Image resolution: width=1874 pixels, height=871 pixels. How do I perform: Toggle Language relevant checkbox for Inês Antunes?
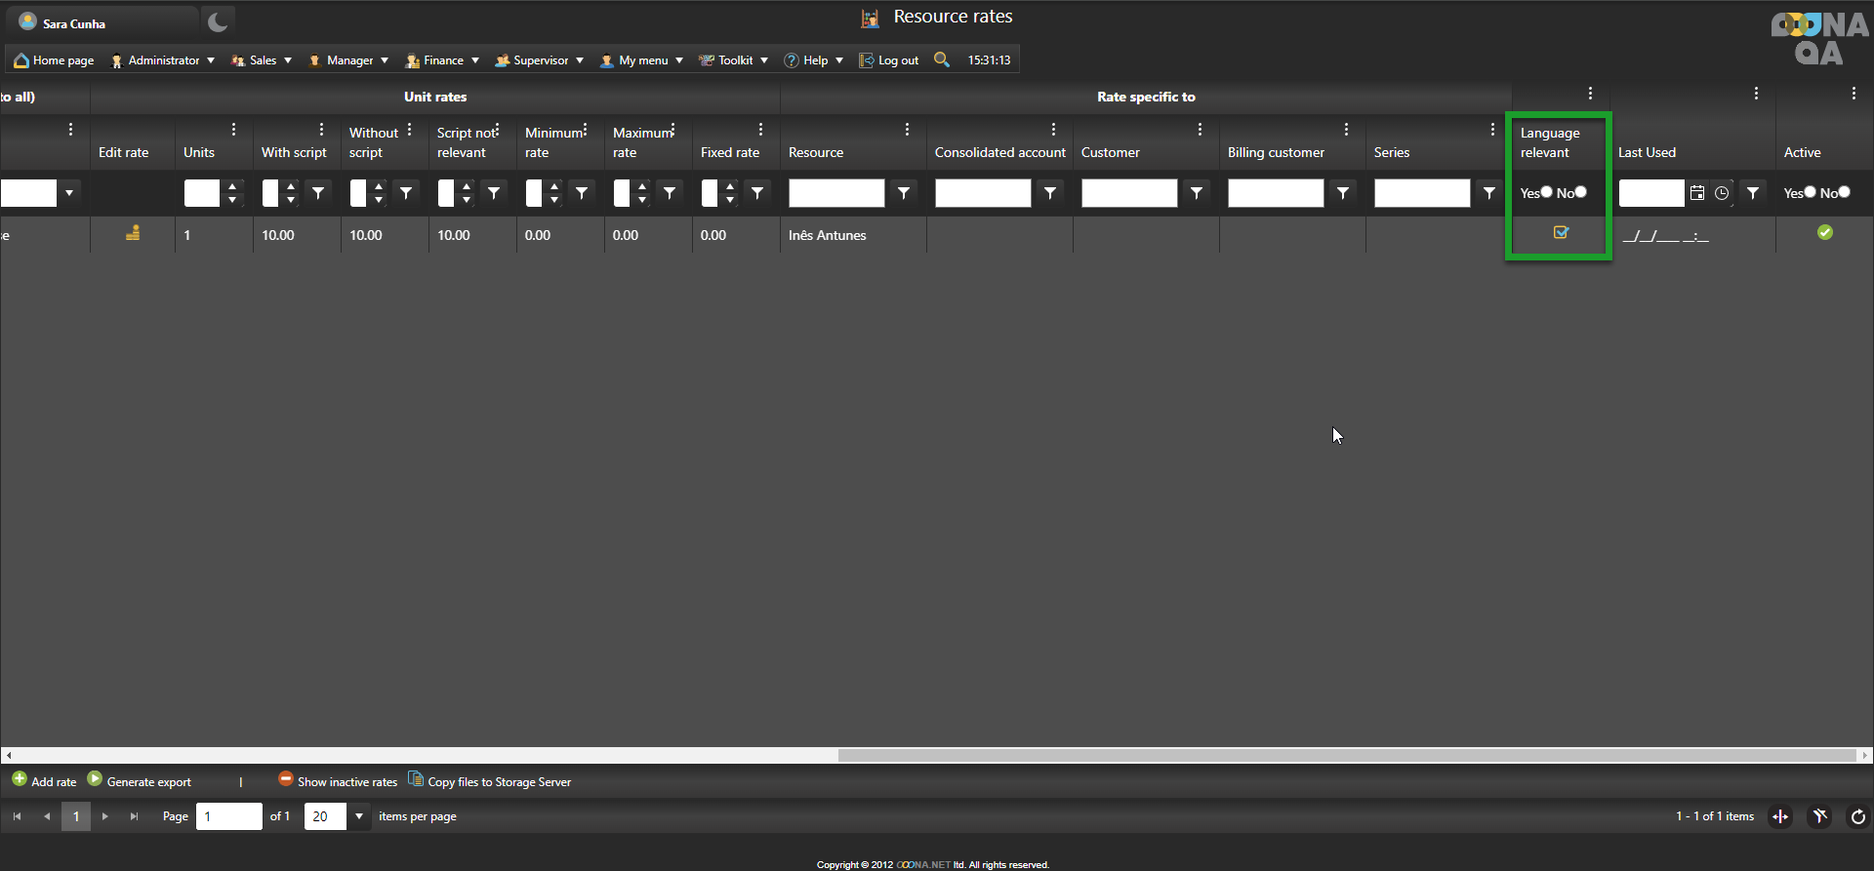point(1561,232)
